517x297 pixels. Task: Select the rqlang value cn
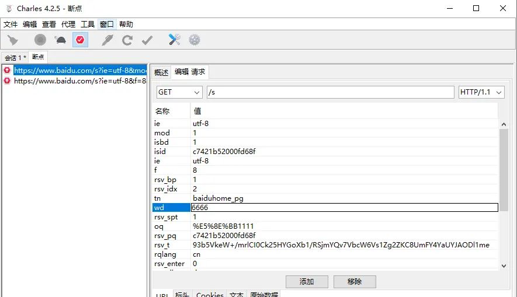coord(196,254)
